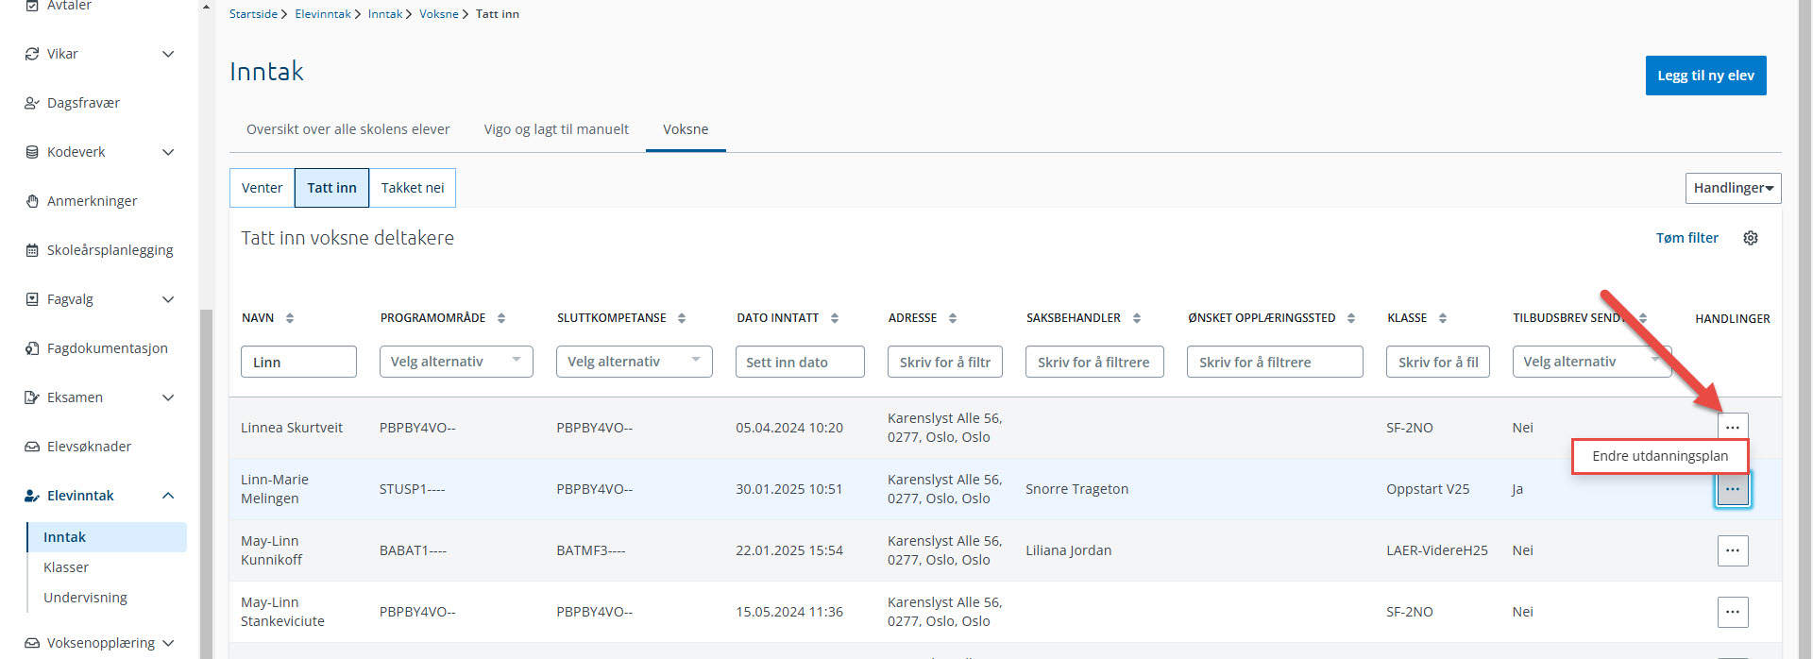Screen dimensions: 1813x659
Task: Sort by SLUTTKOMPETANSE column arrows
Action: 682,318
